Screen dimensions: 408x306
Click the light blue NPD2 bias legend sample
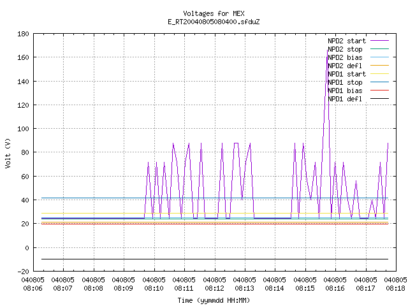coord(379,57)
